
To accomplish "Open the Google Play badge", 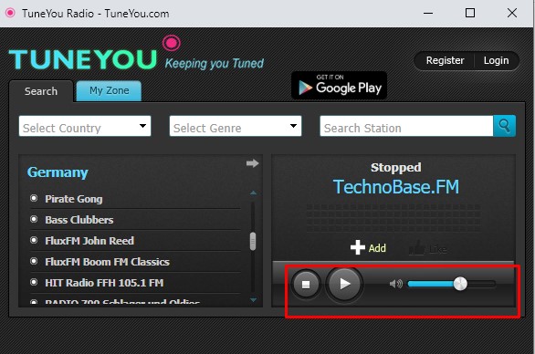I will tap(339, 86).
